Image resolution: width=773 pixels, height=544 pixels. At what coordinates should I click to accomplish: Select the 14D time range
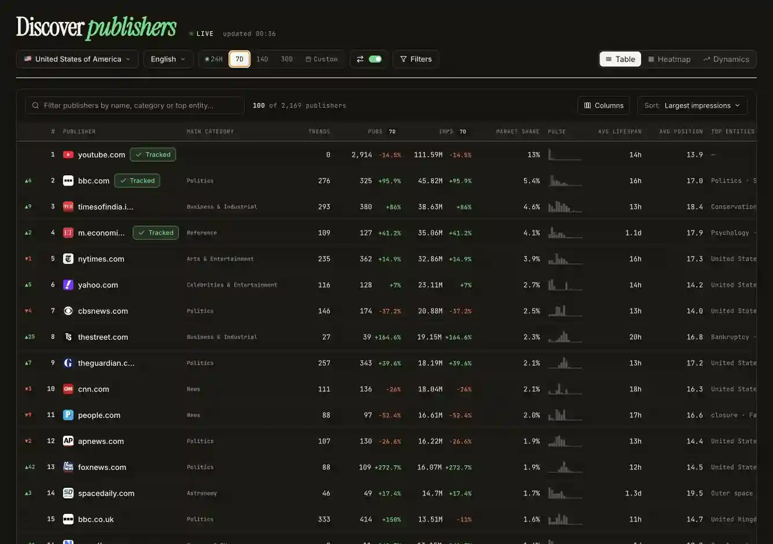(x=262, y=59)
